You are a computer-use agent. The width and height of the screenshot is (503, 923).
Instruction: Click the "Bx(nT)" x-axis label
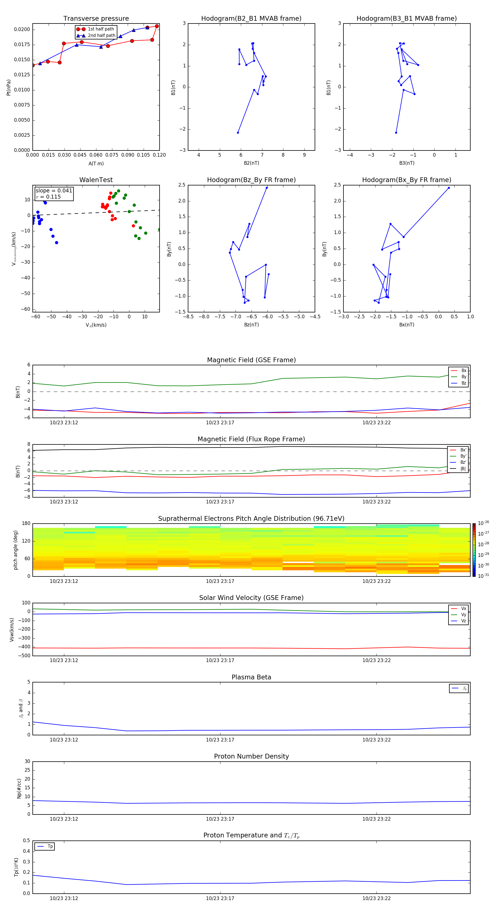point(407,325)
